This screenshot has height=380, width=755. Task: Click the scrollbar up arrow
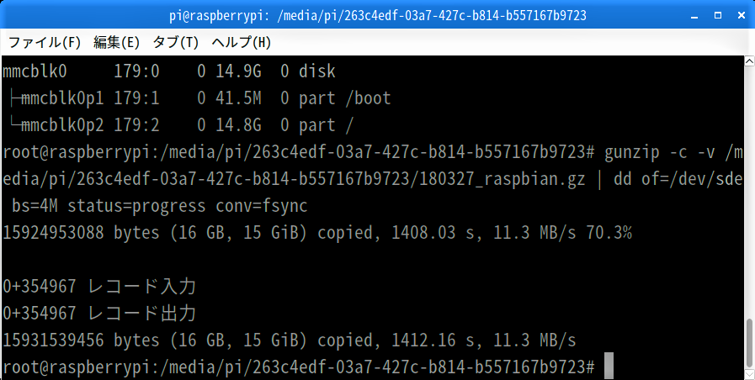[x=750, y=61]
